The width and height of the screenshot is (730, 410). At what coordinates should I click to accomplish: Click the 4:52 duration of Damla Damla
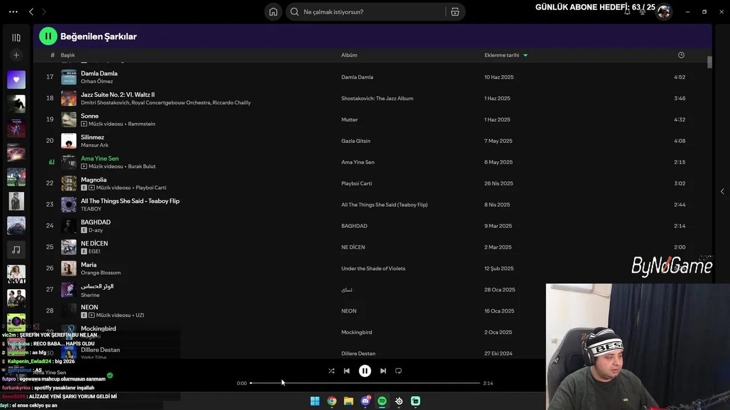pos(679,77)
